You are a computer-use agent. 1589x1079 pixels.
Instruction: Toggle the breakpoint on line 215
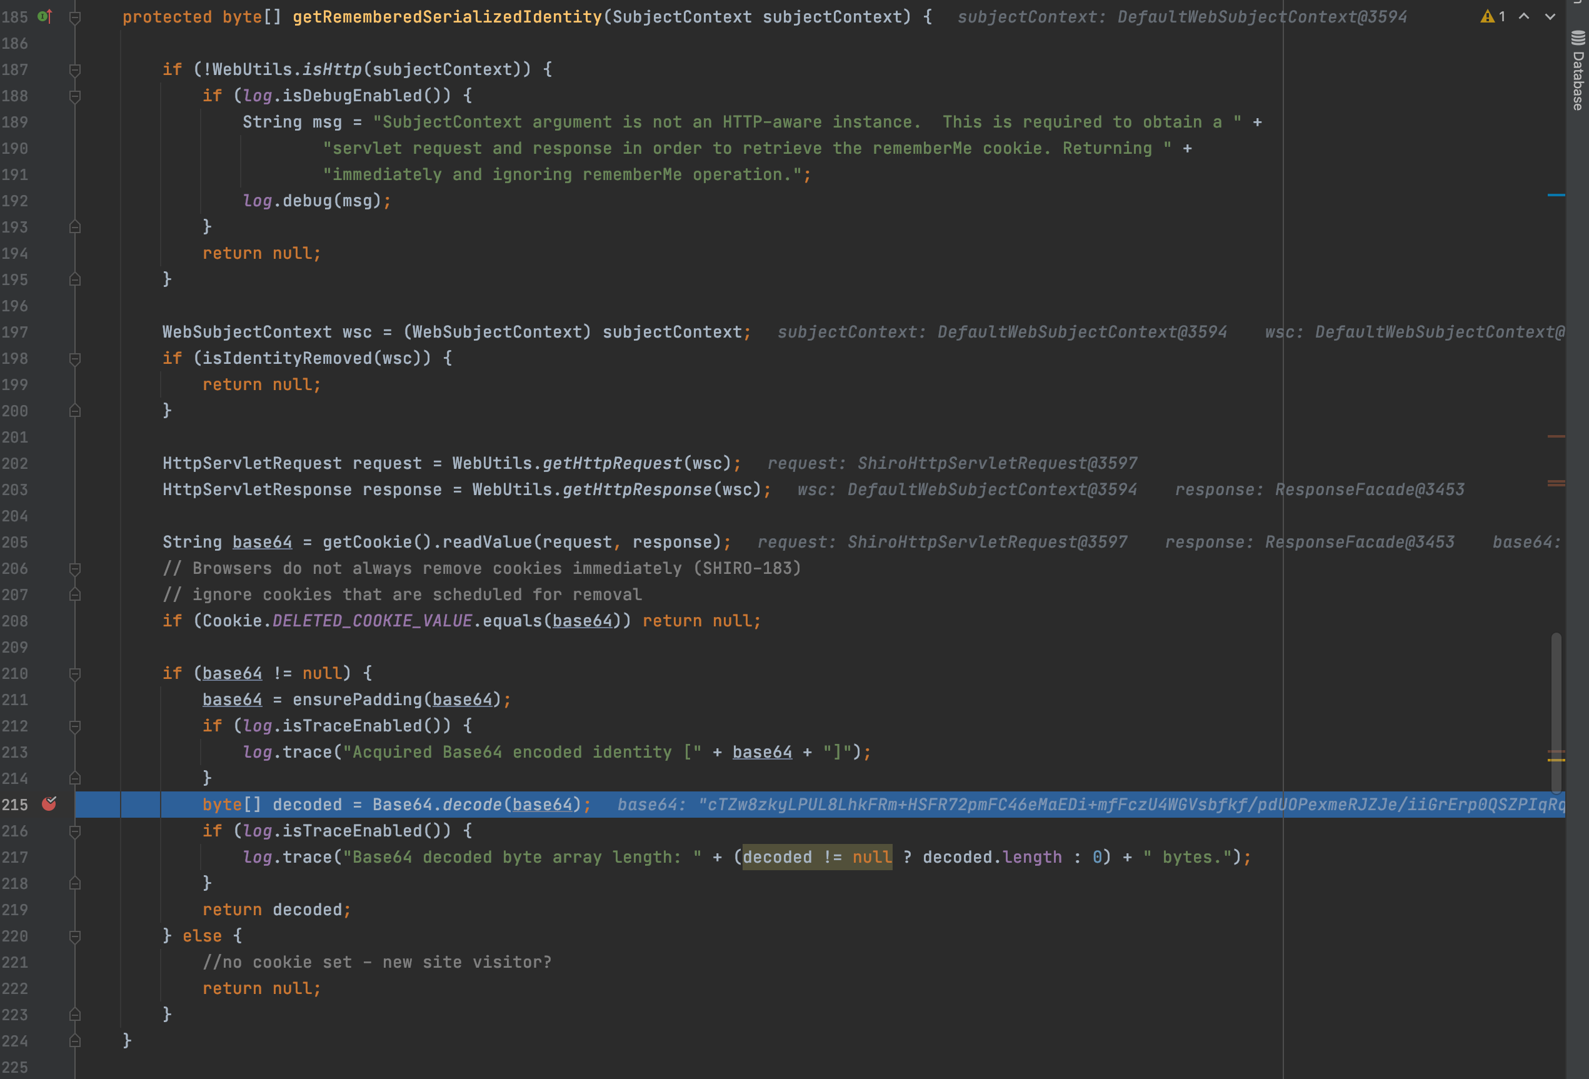click(49, 804)
